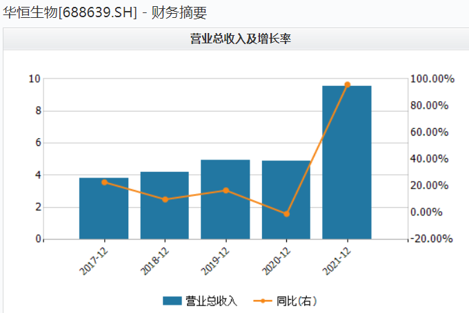Click orange growth point for 2017-12
Image resolution: width=469 pixels, height=313 pixels.
[x=104, y=182]
